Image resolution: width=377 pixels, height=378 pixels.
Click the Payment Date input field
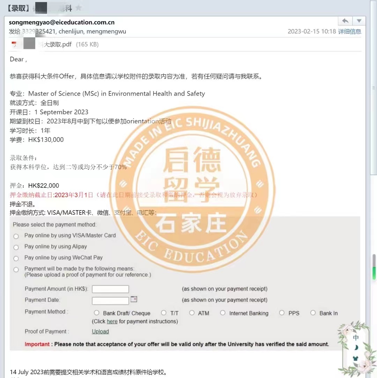(x=110, y=301)
